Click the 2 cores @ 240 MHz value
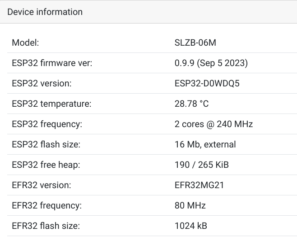 tap(213, 124)
